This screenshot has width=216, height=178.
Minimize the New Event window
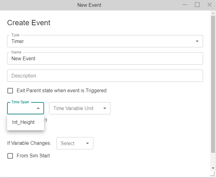[x=185, y=5]
